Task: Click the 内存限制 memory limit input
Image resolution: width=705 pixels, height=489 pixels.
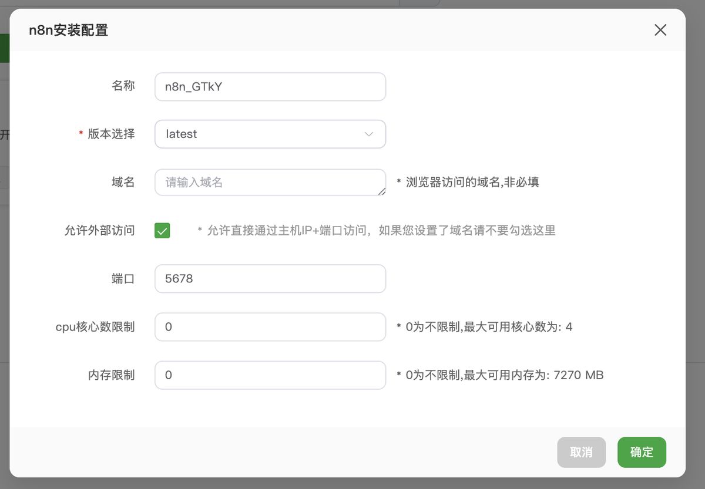Action: coord(270,375)
